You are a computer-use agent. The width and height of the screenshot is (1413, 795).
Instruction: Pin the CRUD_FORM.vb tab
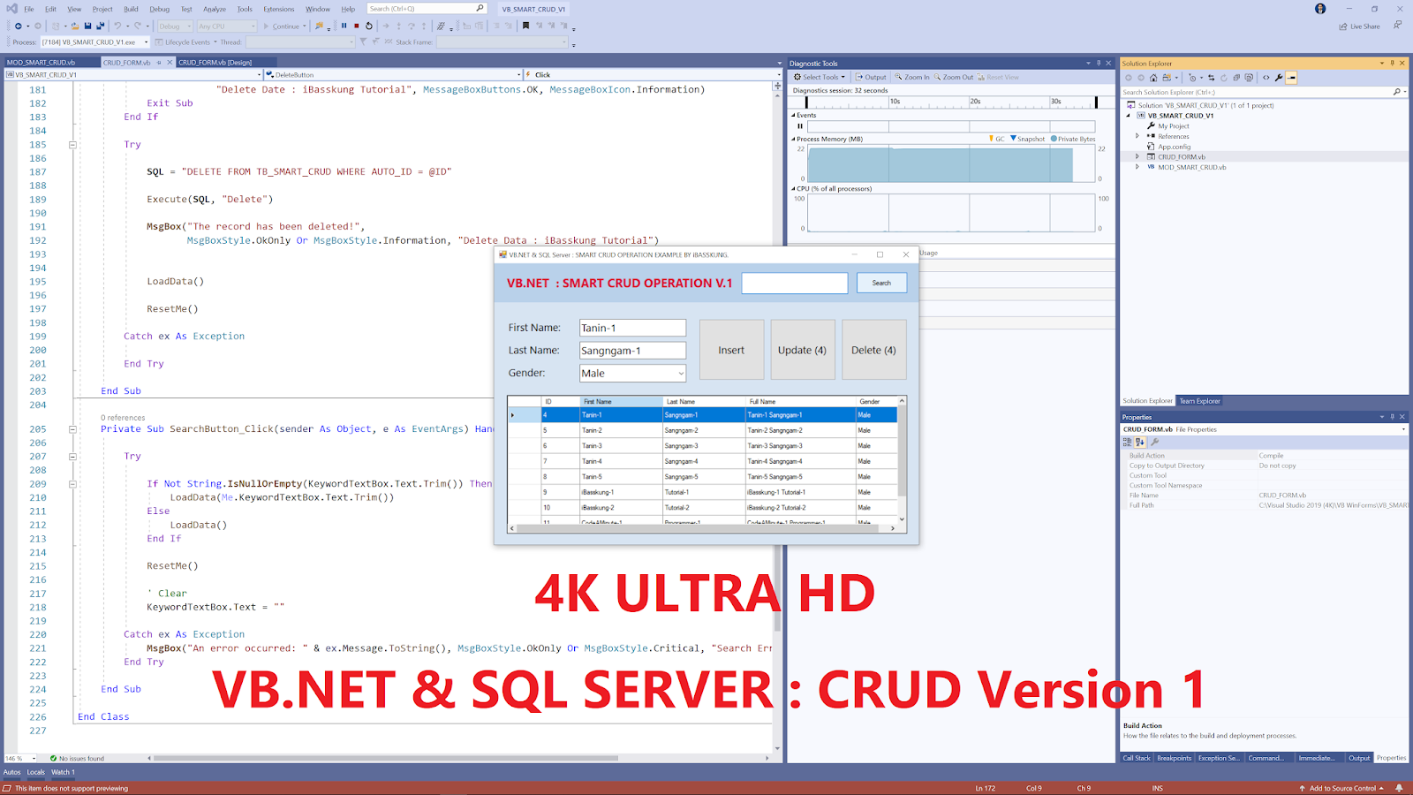click(x=159, y=63)
